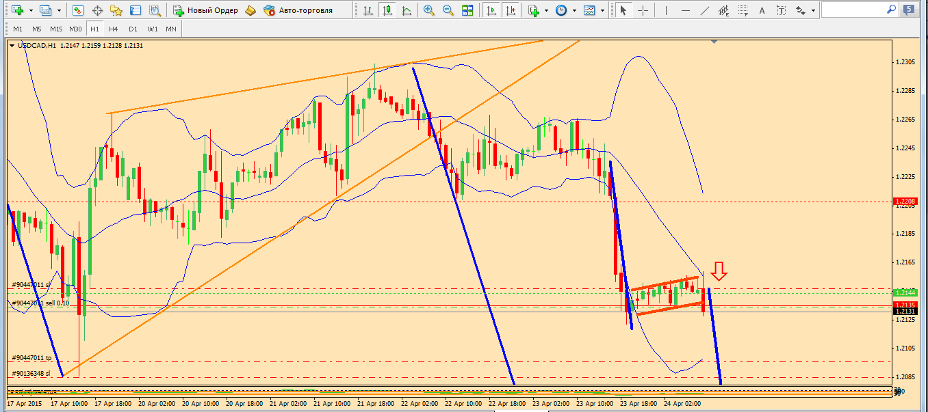Open the MetaEditor book icon

pyautogui.click(x=250, y=10)
